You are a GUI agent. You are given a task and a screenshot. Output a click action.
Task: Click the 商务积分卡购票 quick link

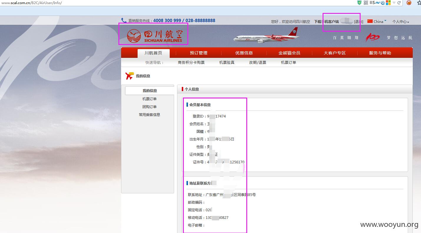[x=191, y=62]
